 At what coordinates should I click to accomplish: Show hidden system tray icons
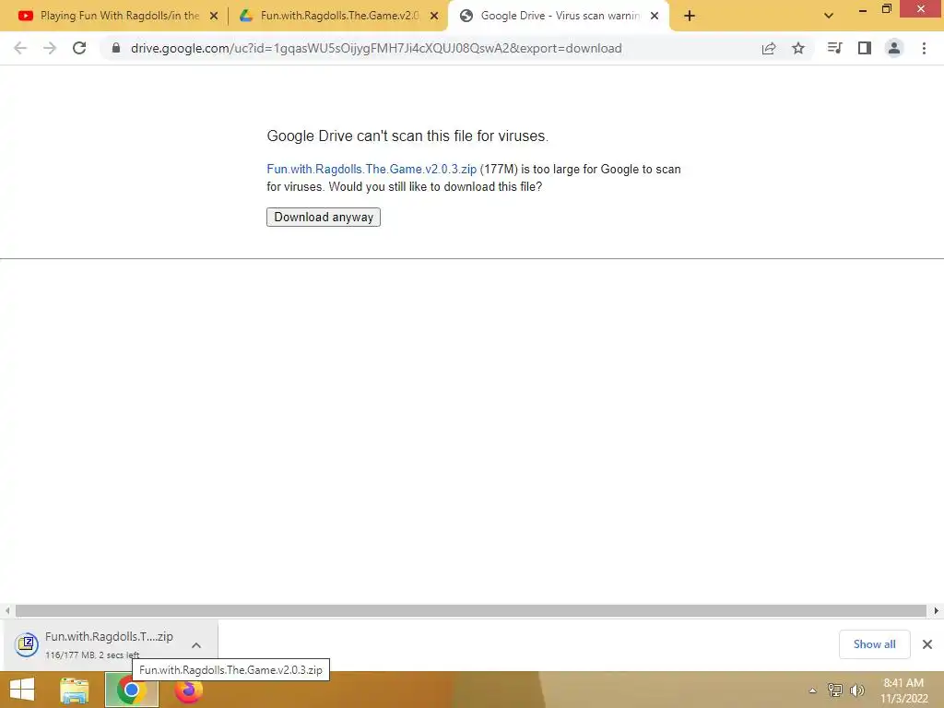tap(812, 690)
